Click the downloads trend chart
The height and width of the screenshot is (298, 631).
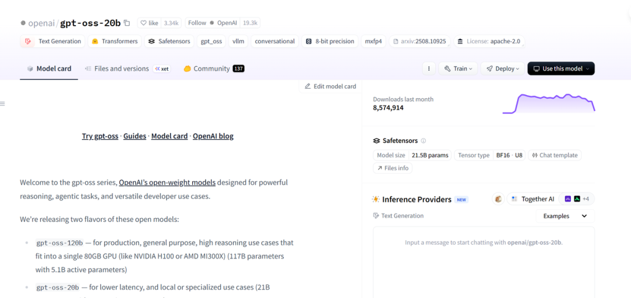click(549, 104)
